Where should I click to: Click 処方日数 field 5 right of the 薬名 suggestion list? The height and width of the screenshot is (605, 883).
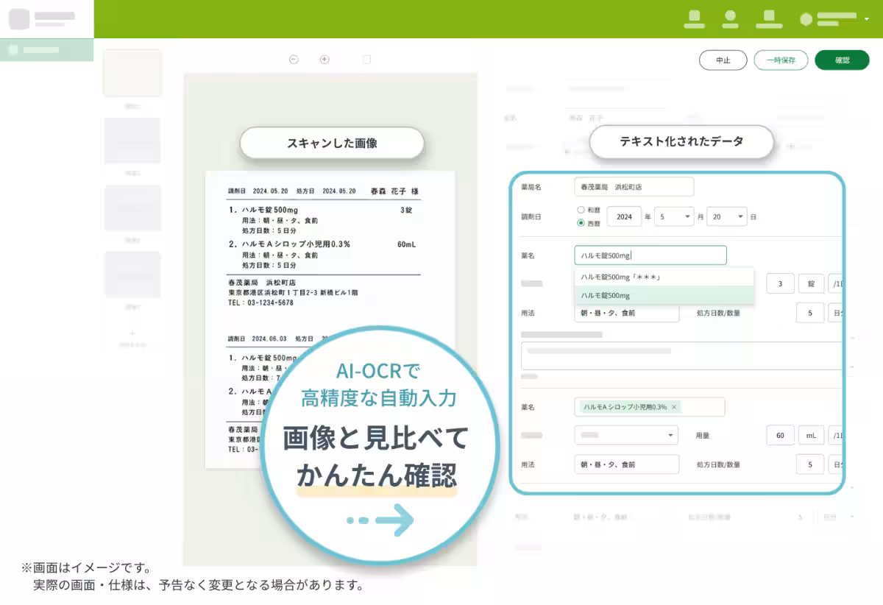pyautogui.click(x=810, y=313)
